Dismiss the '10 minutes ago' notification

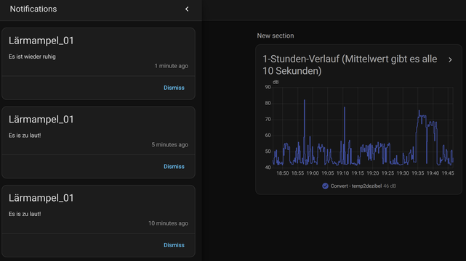click(174, 245)
